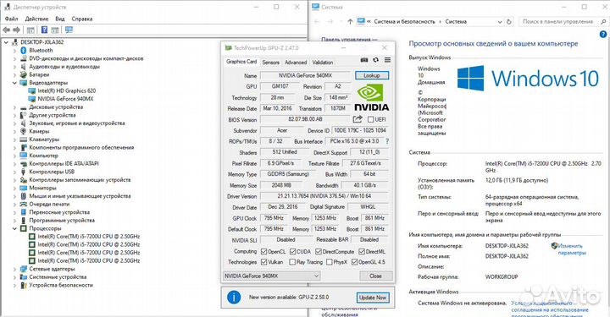Click the Up arrow in the System window

click(x=350, y=22)
